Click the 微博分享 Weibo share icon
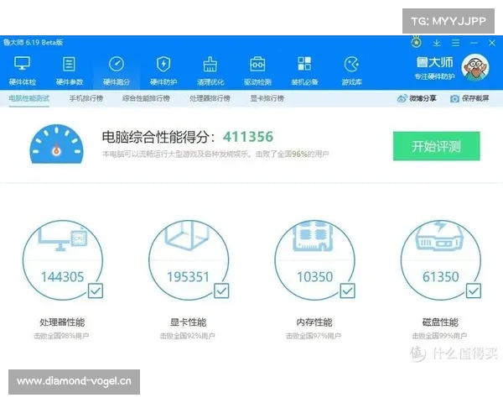The height and width of the screenshot is (403, 503). (402, 98)
